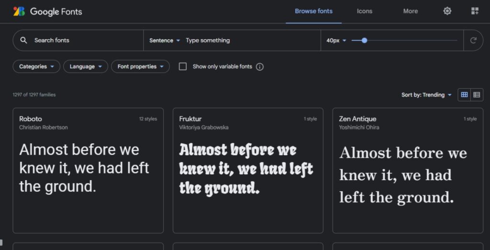The width and height of the screenshot is (490, 250).
Task: Open the Language filter dropdown
Action: [x=86, y=67]
